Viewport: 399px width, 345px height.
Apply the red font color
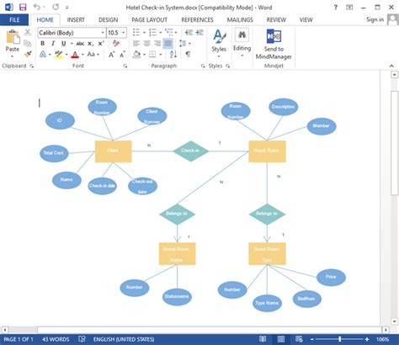[75, 54]
